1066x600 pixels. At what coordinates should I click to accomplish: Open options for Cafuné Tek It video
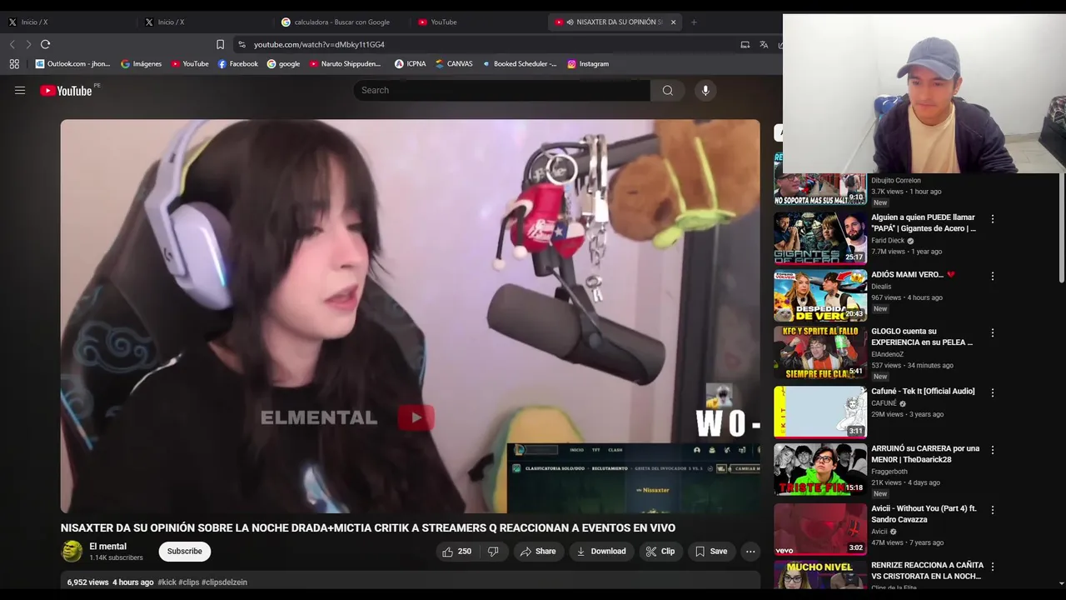(992, 392)
